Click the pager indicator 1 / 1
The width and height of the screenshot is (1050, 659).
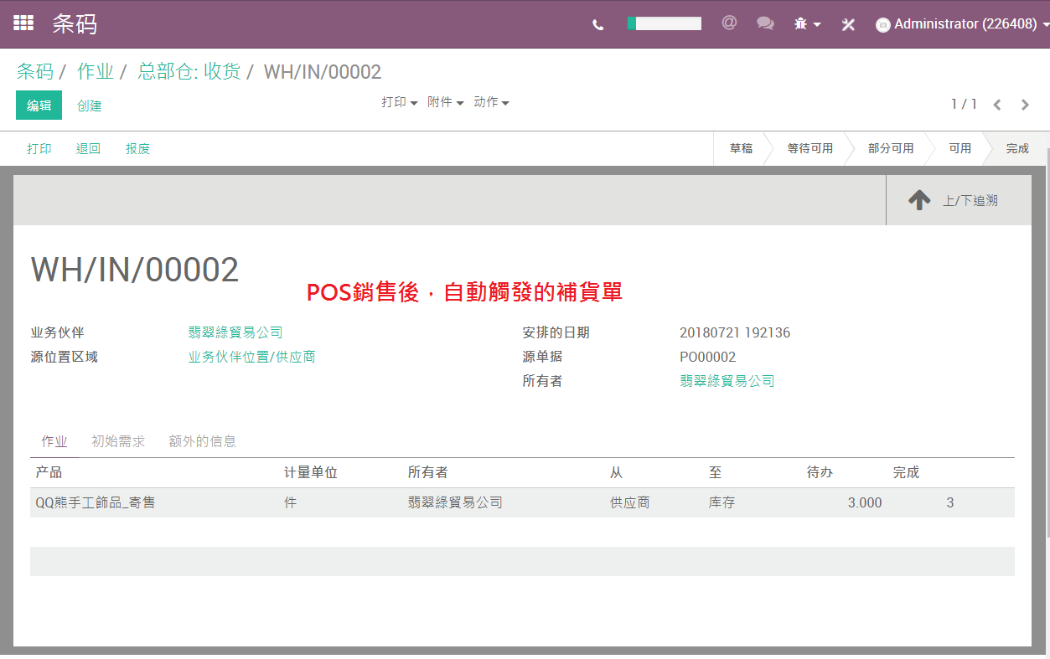click(x=964, y=104)
